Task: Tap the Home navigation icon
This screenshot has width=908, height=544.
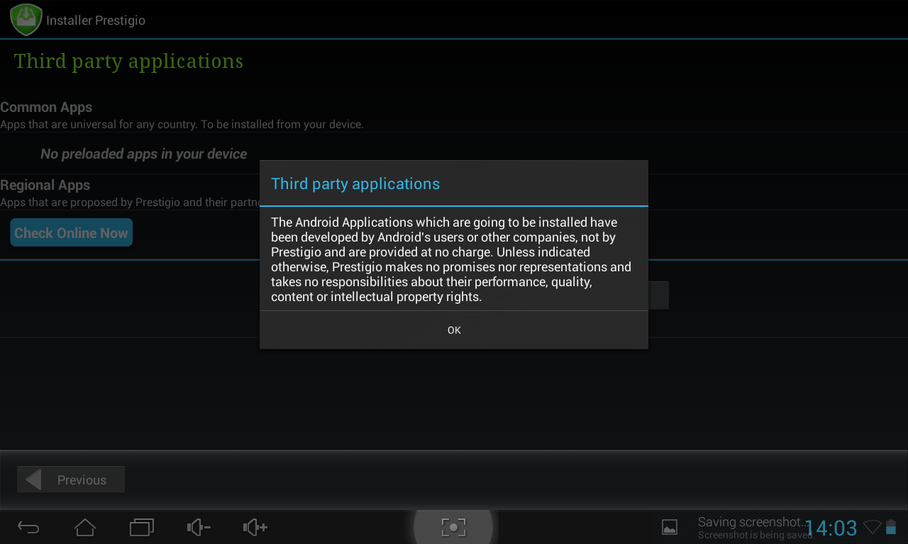Action: click(85, 527)
